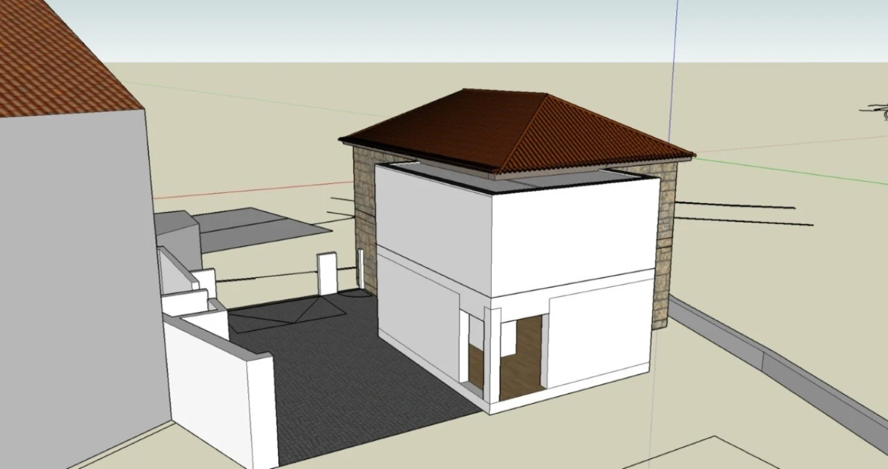Click the grey flat slab in the background
Image resolution: width=888 pixels, height=469 pixels.
click(x=261, y=228)
